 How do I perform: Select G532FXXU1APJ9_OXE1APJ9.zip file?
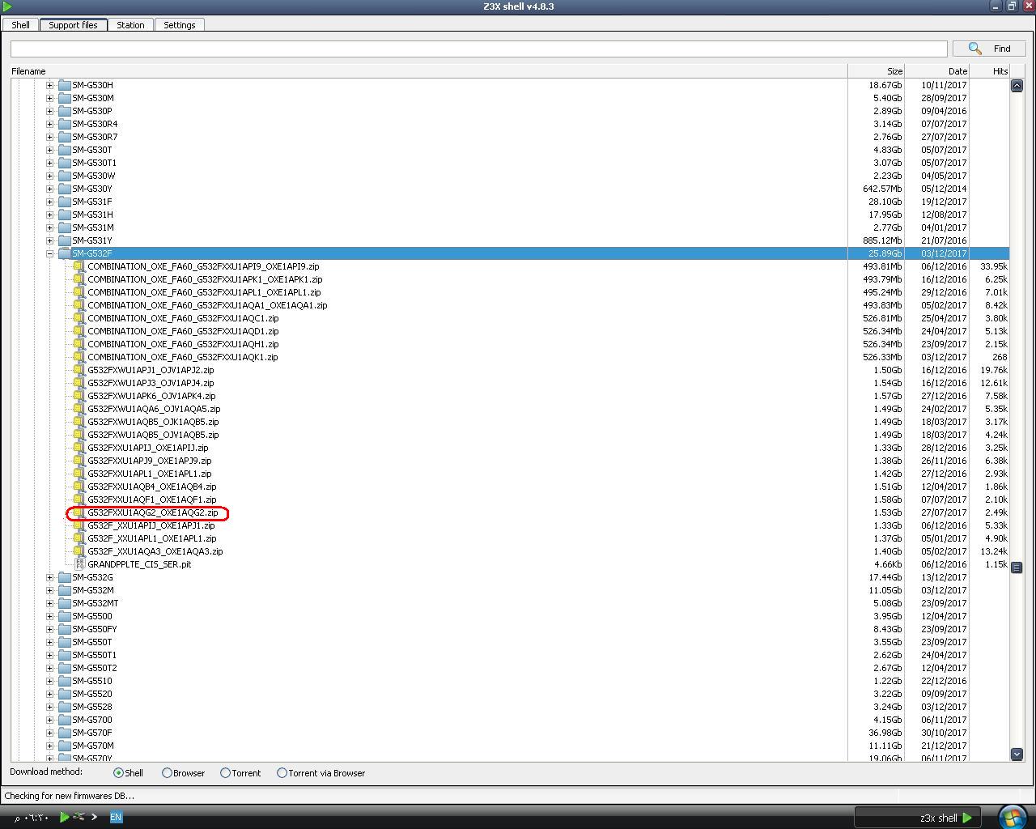click(149, 461)
